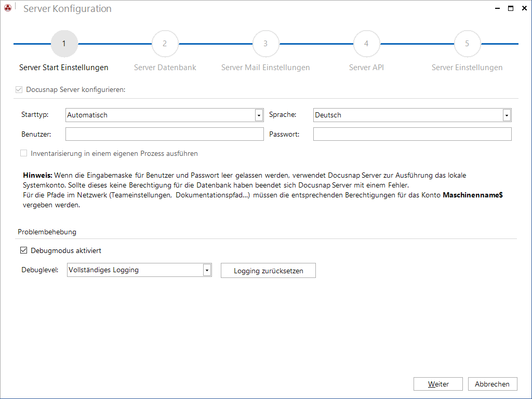Open the Server API step label

366,68
